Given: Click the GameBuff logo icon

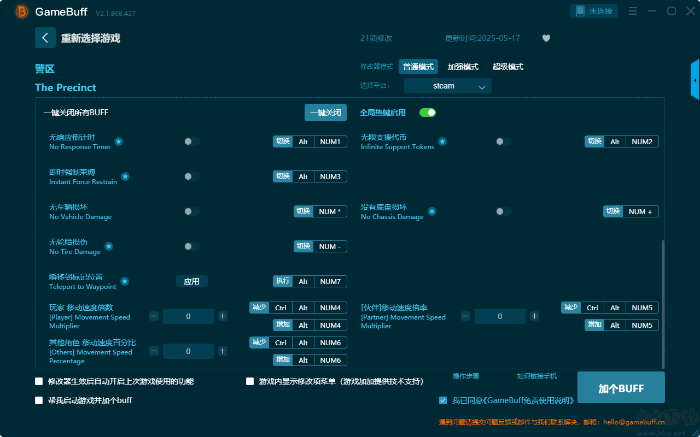Looking at the screenshot, I should tap(22, 11).
